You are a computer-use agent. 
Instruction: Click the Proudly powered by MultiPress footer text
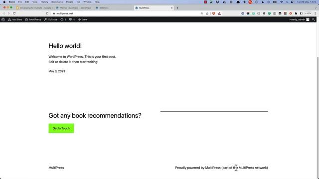(x=221, y=168)
